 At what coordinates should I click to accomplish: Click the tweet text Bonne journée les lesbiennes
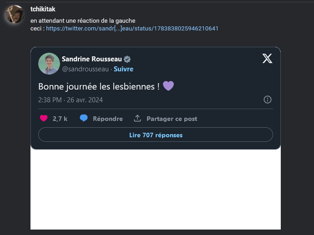pos(99,86)
